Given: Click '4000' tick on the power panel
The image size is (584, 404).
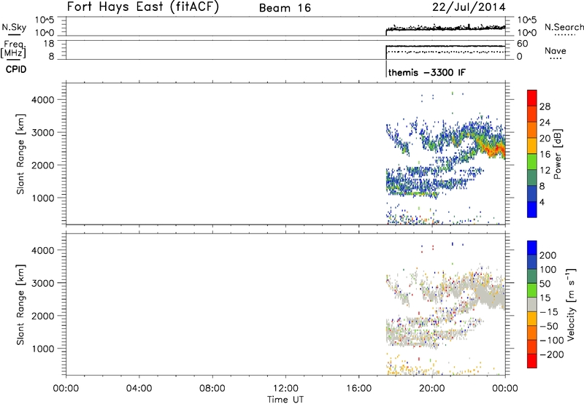Looking at the screenshot, I should click(x=43, y=100).
